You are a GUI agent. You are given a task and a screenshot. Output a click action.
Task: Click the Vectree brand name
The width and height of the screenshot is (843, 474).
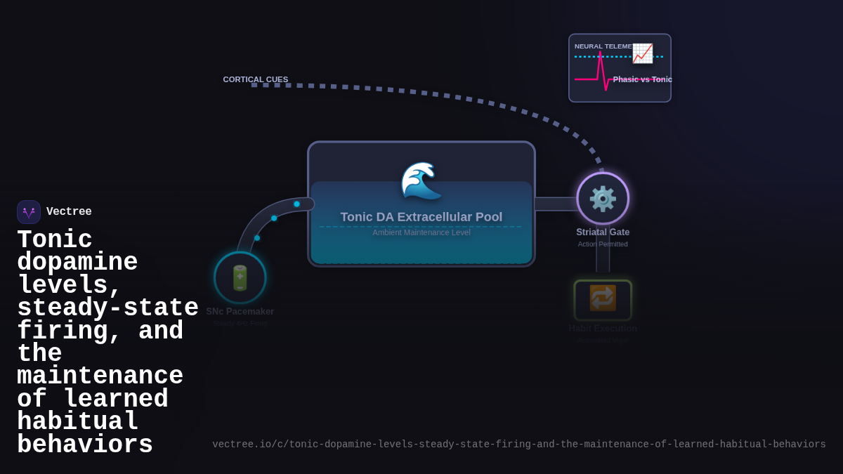tap(69, 212)
